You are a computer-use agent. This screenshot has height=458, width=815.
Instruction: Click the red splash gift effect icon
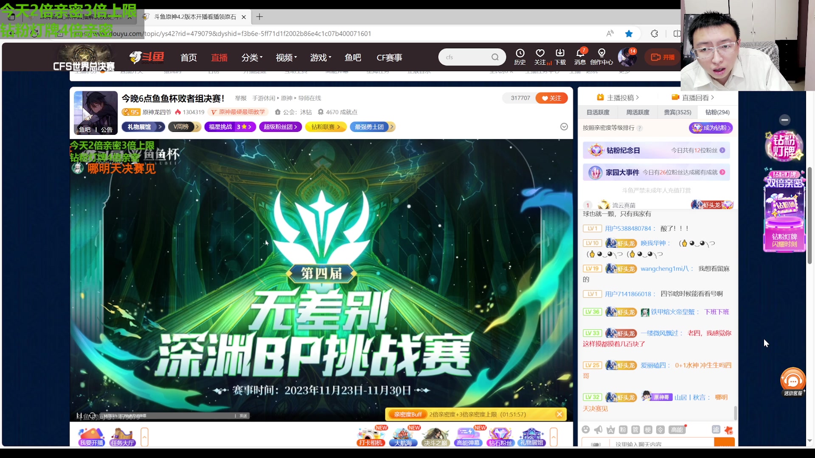coord(728,430)
